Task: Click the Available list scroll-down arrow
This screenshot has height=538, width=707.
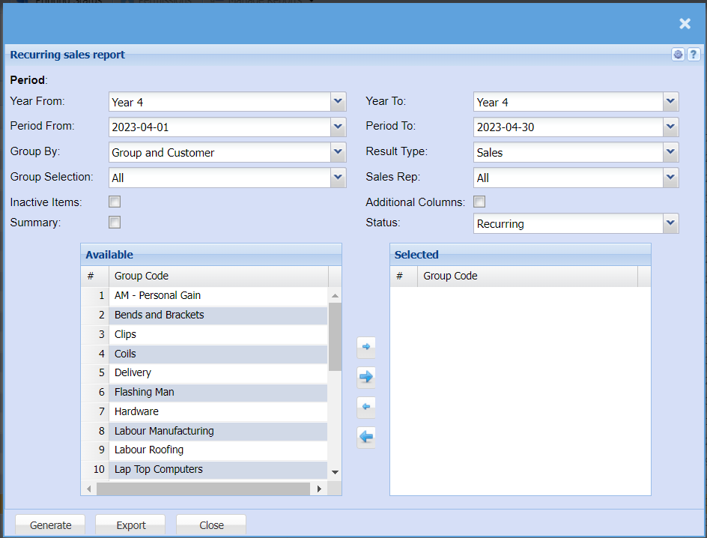Action: click(x=335, y=472)
